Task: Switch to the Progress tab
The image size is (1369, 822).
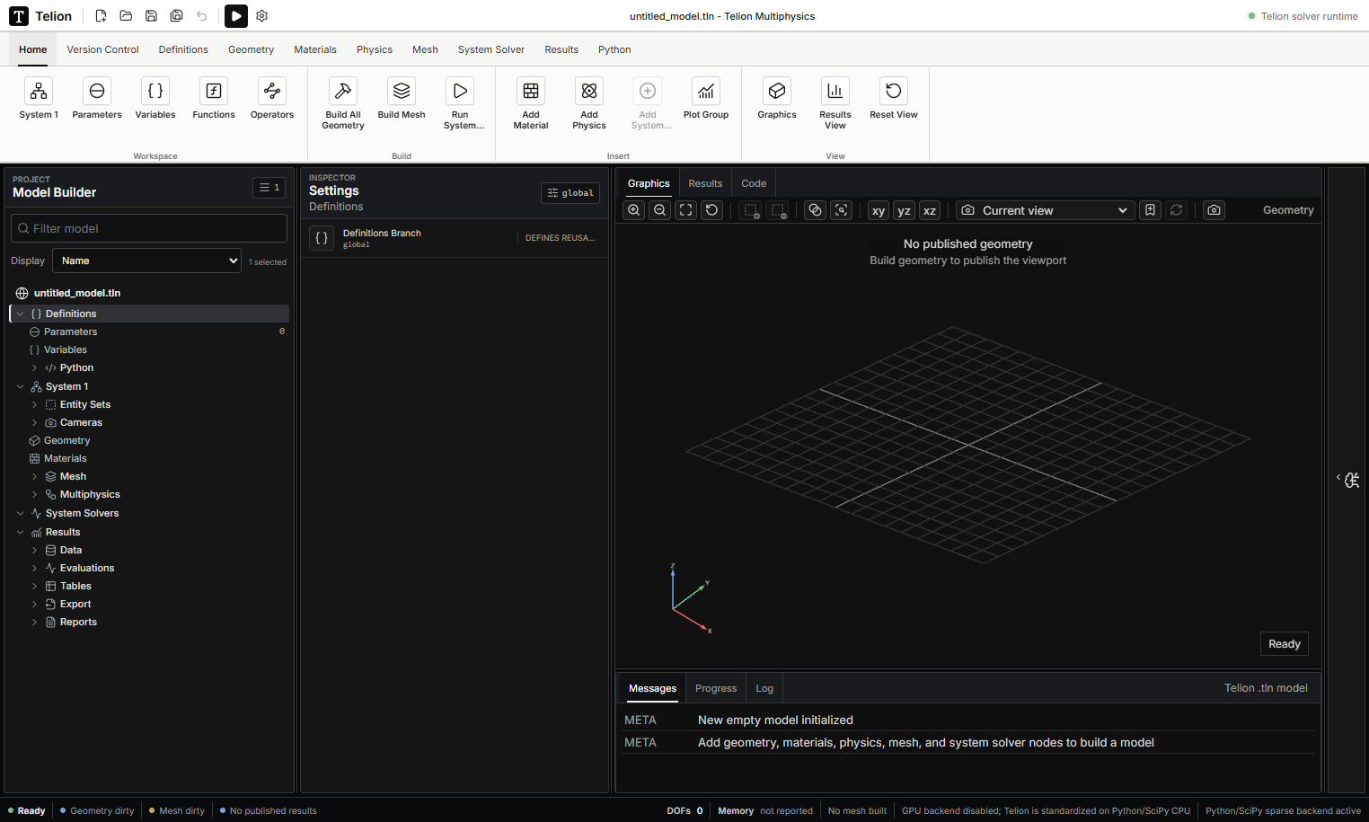Action: pyautogui.click(x=716, y=688)
